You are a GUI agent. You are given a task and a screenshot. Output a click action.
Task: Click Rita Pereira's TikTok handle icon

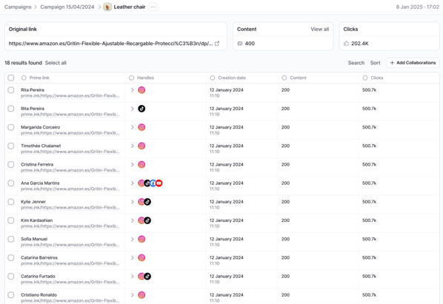(141, 109)
